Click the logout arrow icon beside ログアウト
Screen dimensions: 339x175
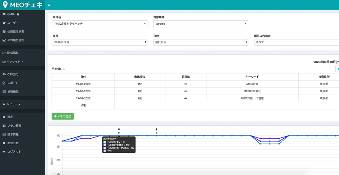[4, 152]
